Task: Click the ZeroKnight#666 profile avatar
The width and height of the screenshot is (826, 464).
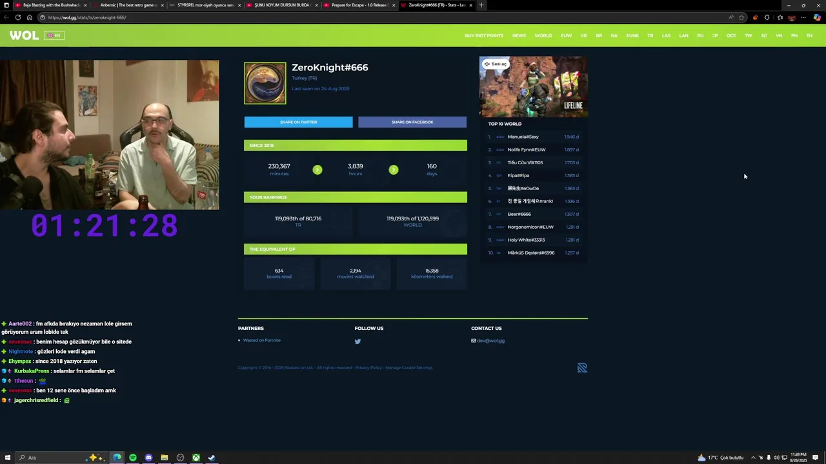Action: (265, 83)
